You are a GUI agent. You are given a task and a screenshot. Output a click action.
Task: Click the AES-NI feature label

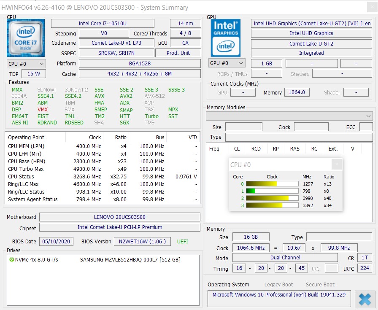(20, 123)
